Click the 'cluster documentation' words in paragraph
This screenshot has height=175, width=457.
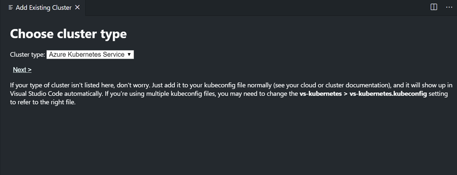coord(361,85)
